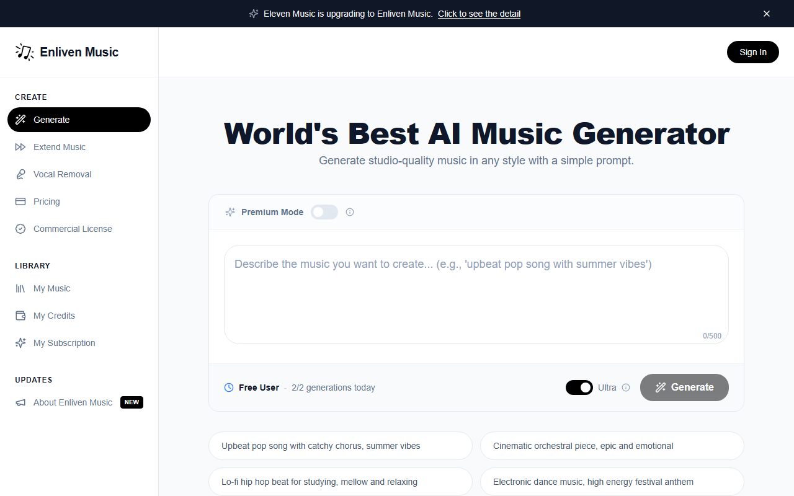Go to Vocal Removal in the sidebar
This screenshot has width=794, height=496.
(x=79, y=174)
